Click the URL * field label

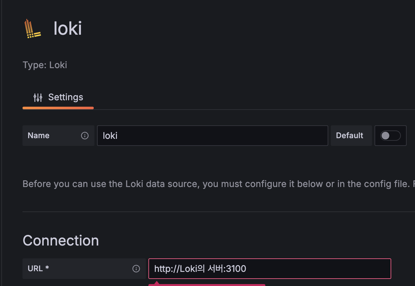38,269
